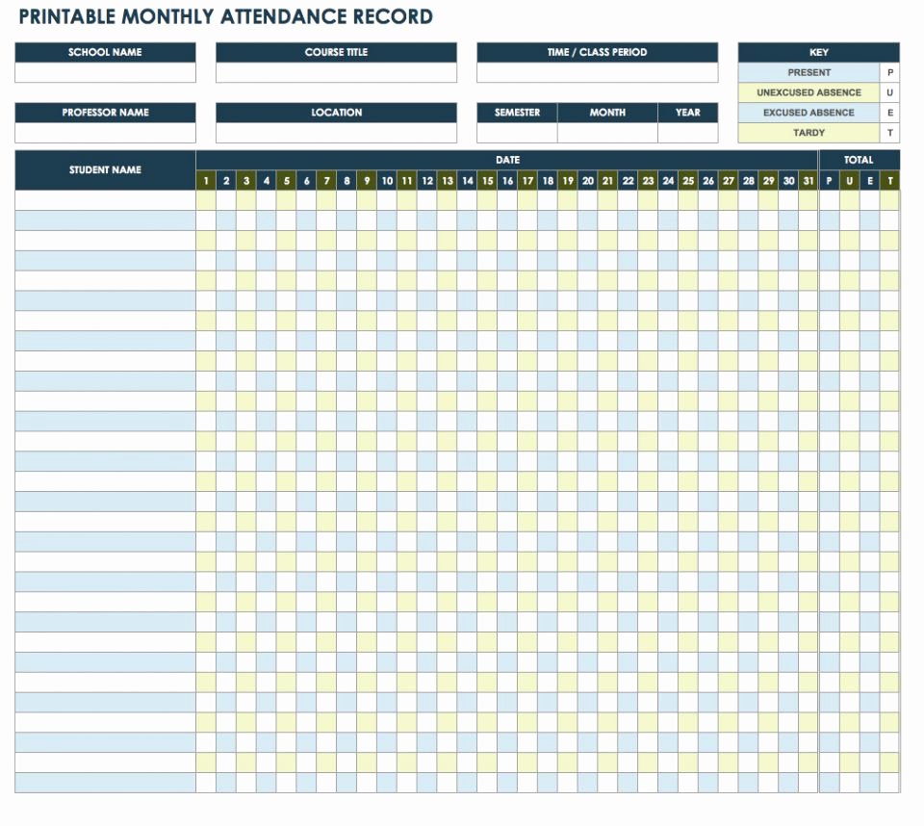Screen dimensions: 924x826
Task: Click the 'EXCUSED ABSENCE' key label
Action: pos(808,113)
